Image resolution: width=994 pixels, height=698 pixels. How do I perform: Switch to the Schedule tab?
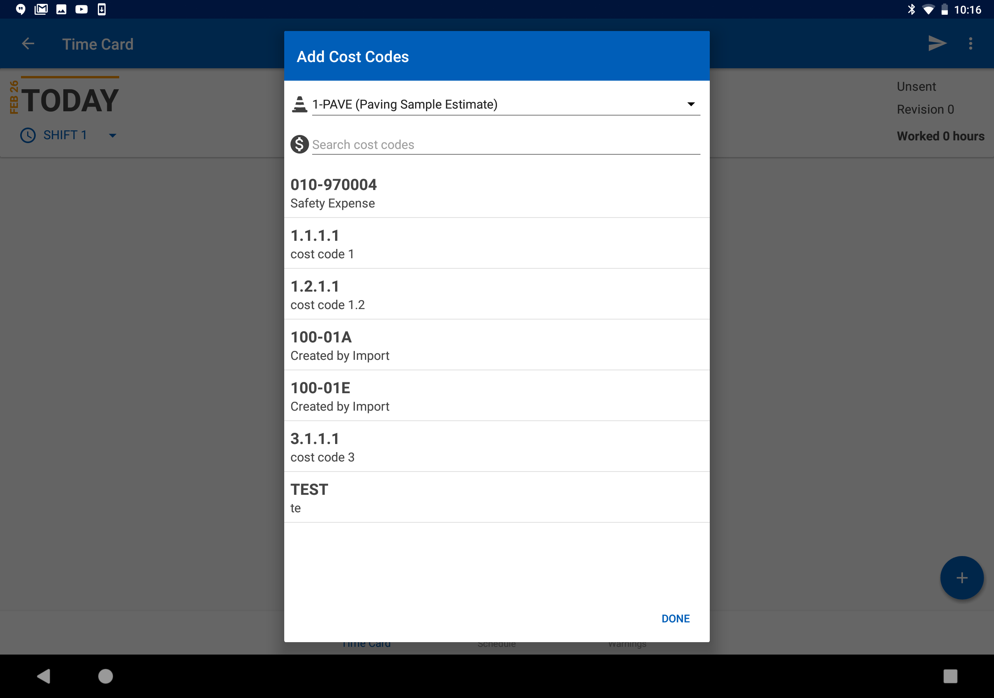[496, 644]
